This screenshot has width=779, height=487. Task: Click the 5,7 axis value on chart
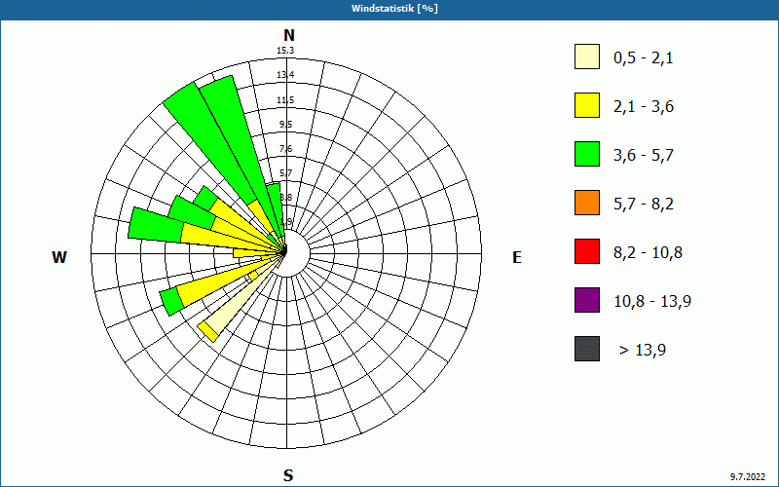[x=285, y=173]
